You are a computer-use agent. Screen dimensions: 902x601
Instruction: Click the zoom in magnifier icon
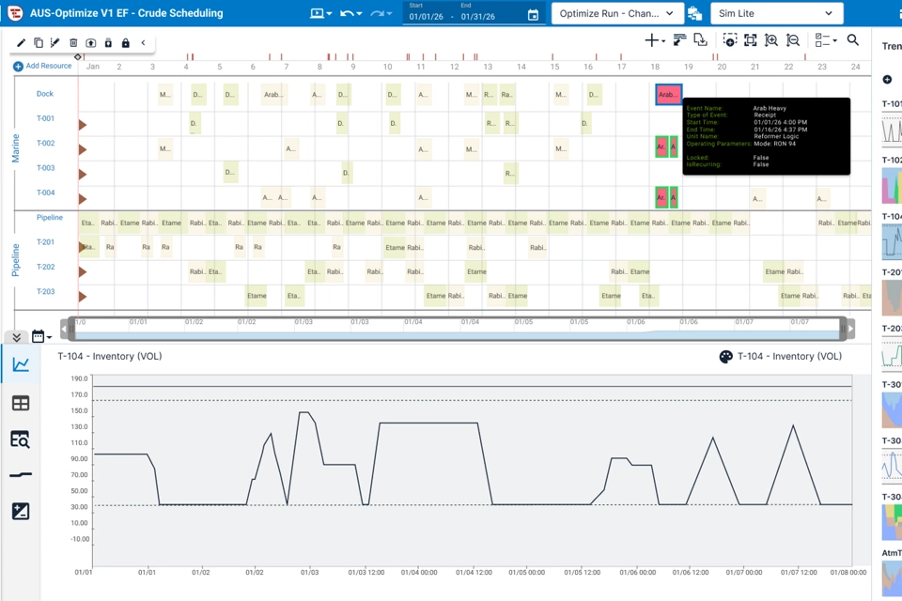pyautogui.click(x=771, y=39)
